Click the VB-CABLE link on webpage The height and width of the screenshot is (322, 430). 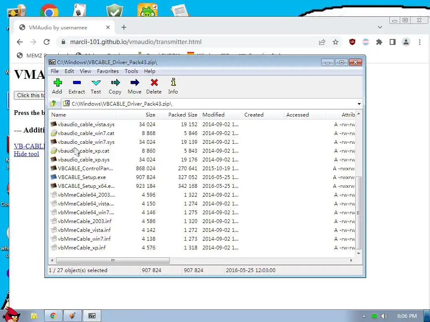click(29, 146)
